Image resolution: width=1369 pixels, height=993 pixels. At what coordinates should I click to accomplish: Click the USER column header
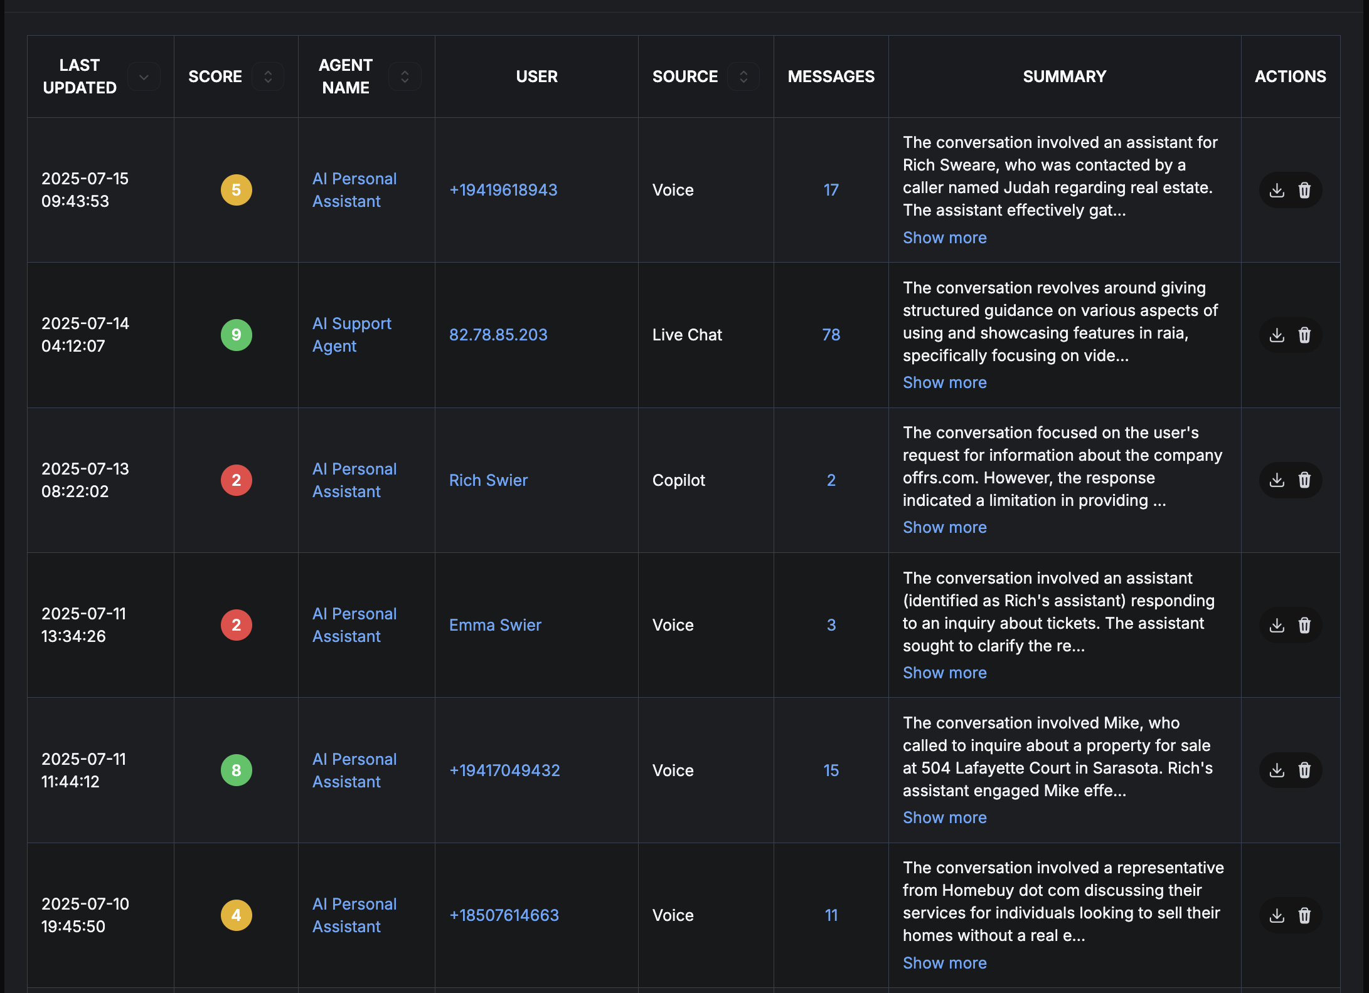click(x=536, y=76)
